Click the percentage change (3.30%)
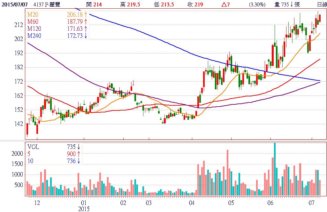This screenshot has height=212, width=327. (x=256, y=4)
